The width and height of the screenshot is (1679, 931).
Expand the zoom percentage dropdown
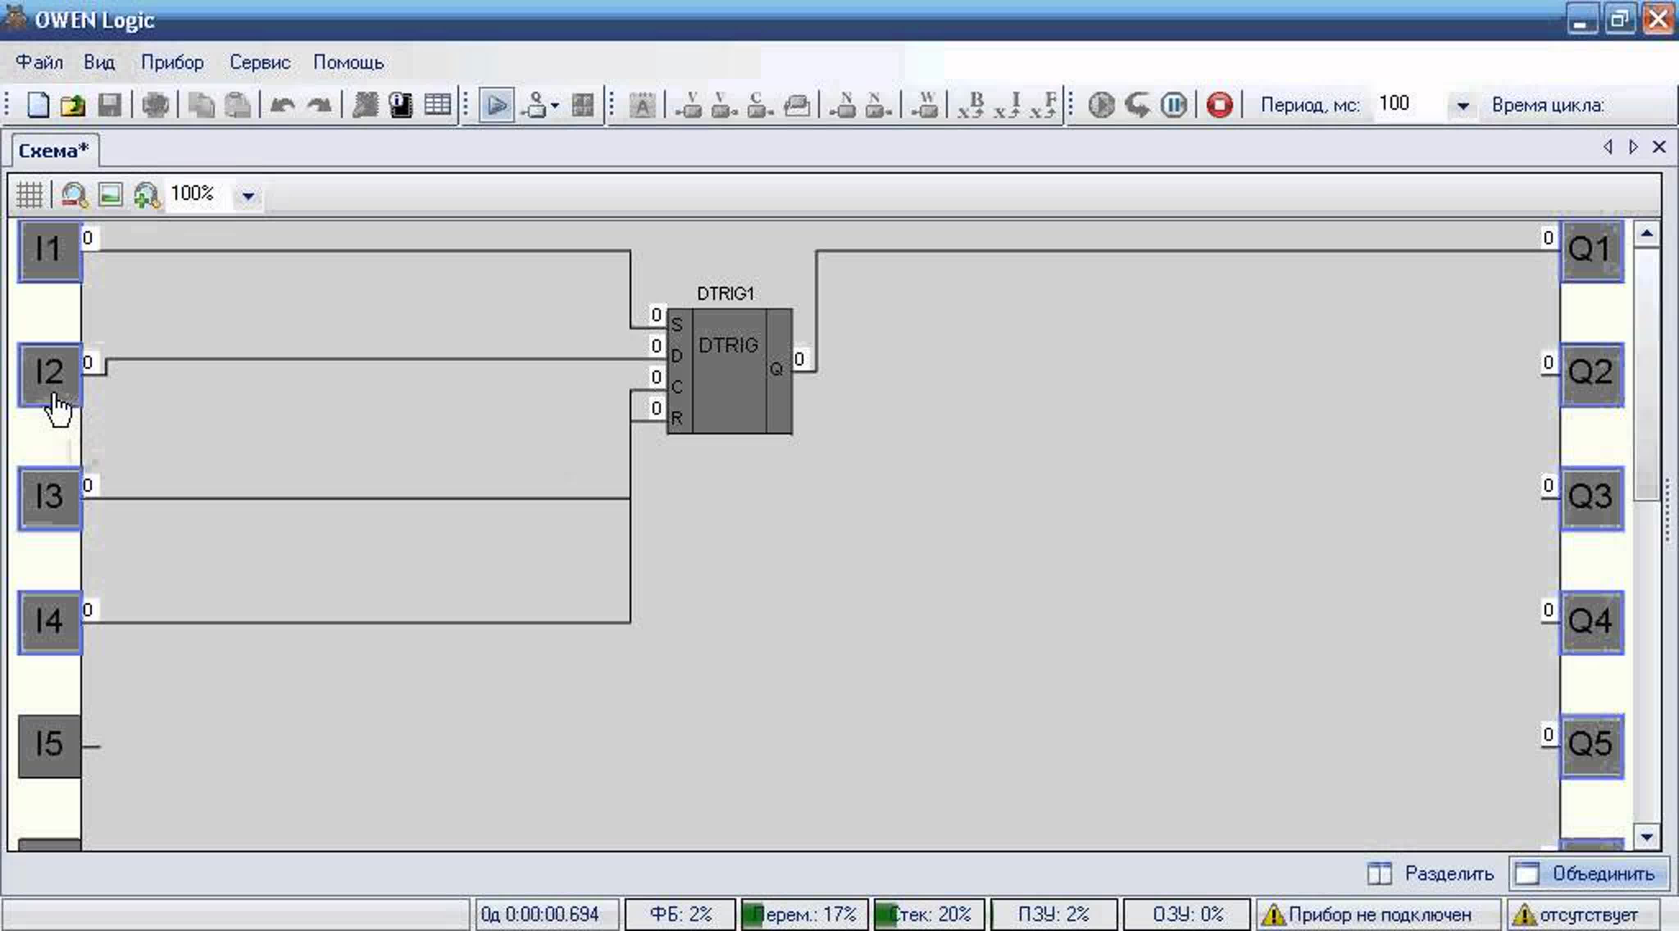248,195
